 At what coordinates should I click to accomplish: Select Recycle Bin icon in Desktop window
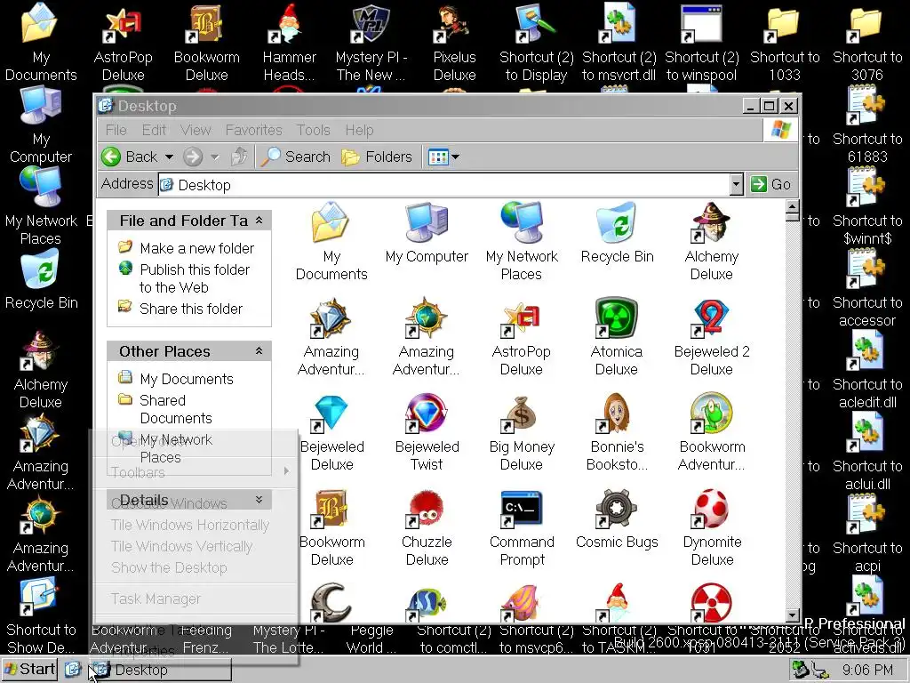pos(617,233)
